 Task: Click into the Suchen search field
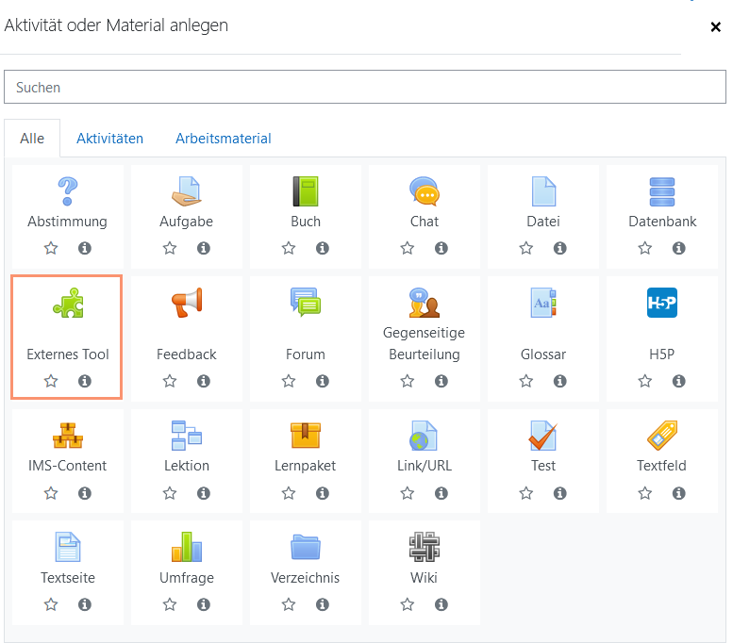365,87
